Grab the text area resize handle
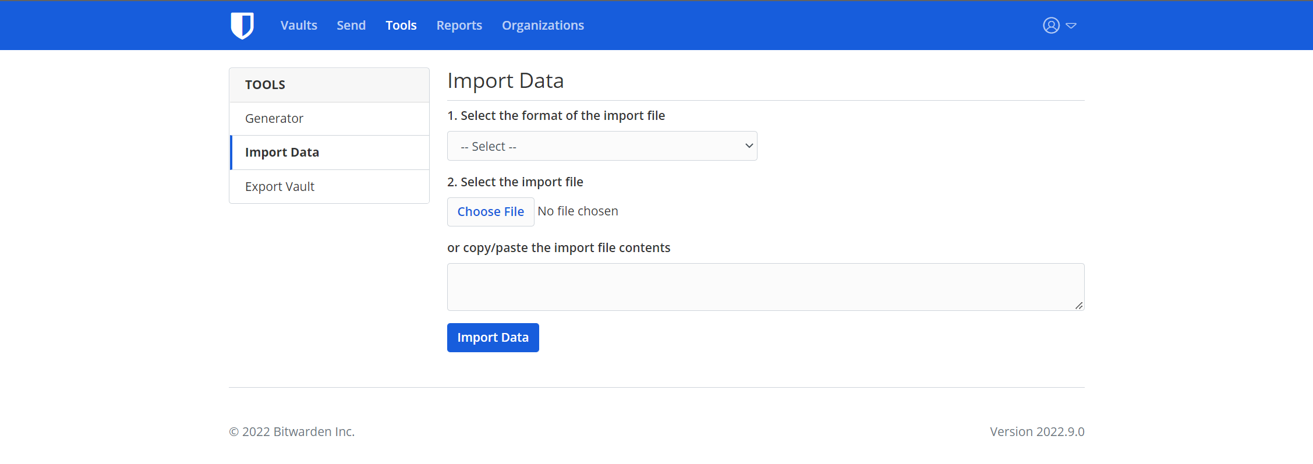The image size is (1313, 464). (x=1079, y=306)
